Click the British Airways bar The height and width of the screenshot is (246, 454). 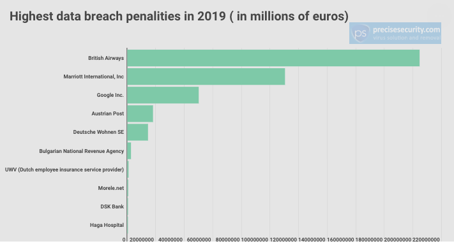(x=273, y=58)
